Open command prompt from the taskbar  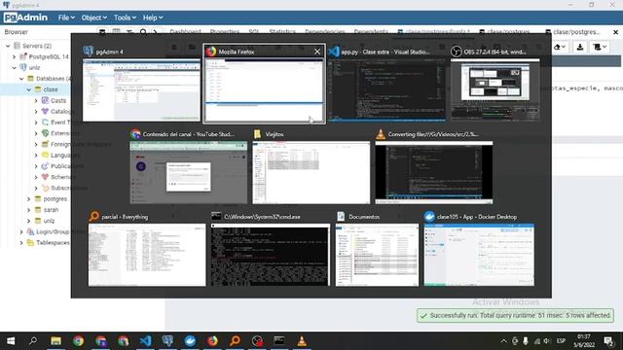[279, 341]
